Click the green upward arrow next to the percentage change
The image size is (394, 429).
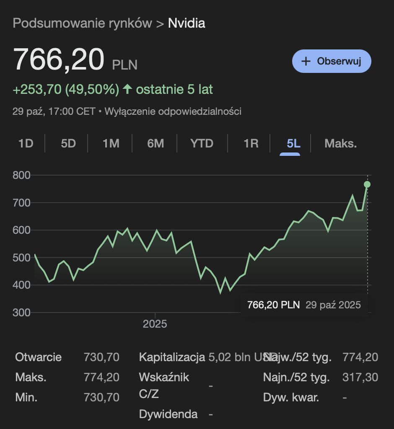(127, 89)
